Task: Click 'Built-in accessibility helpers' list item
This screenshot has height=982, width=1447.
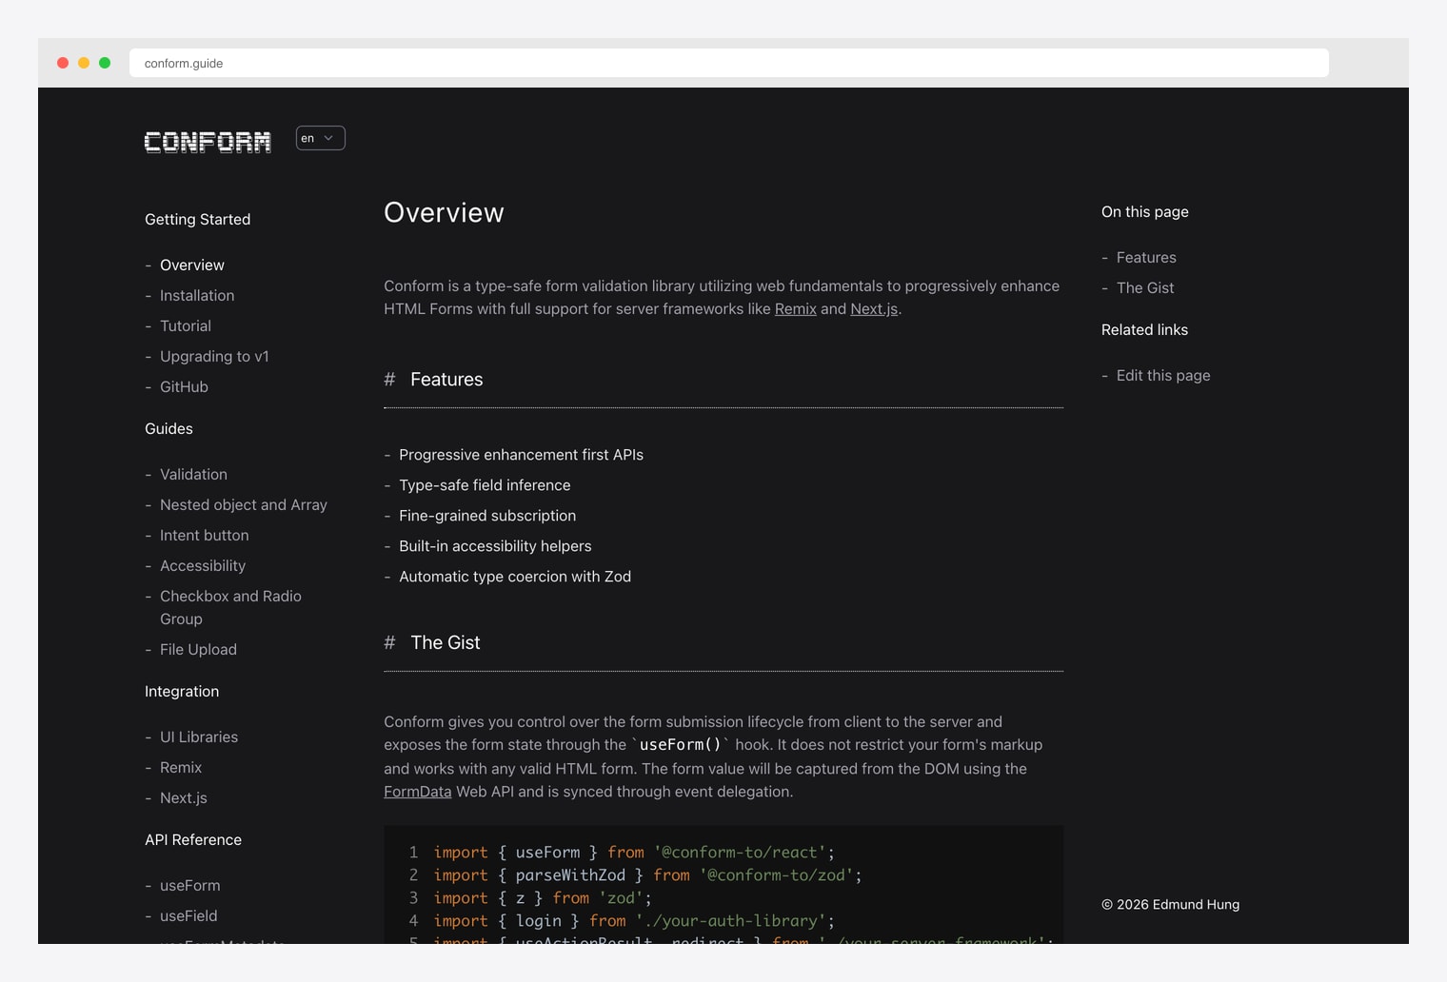Action: 495,545
